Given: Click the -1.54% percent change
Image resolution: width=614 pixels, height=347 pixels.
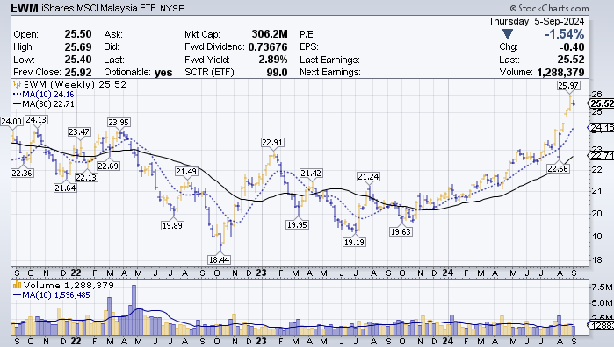Looking at the screenshot, I should coord(564,34).
